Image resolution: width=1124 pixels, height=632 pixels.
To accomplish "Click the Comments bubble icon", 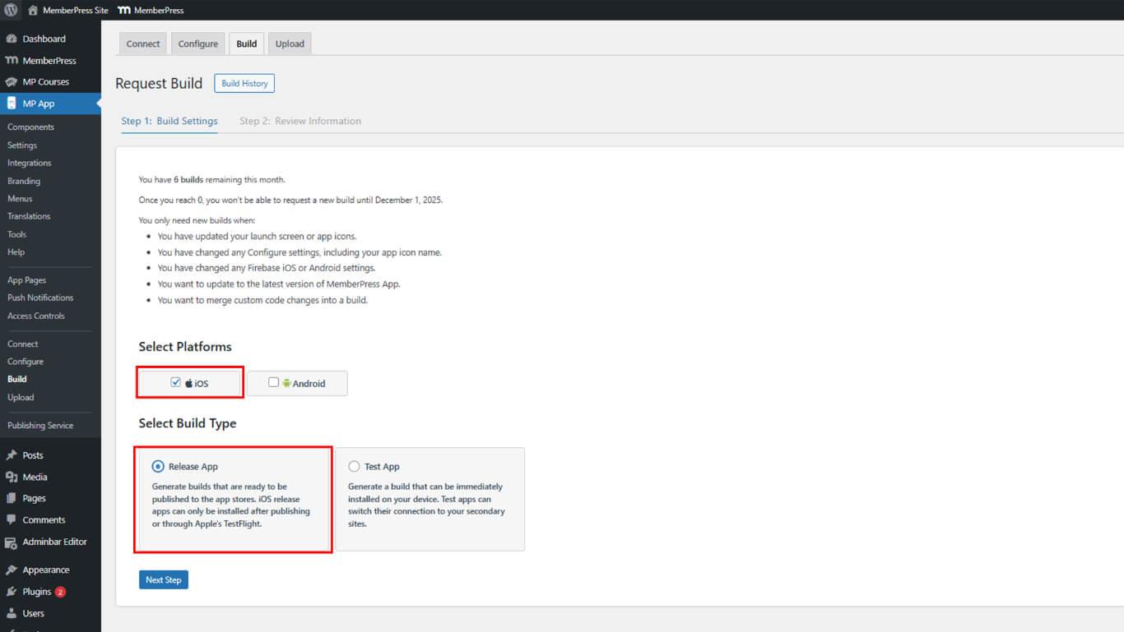I will pos(12,520).
